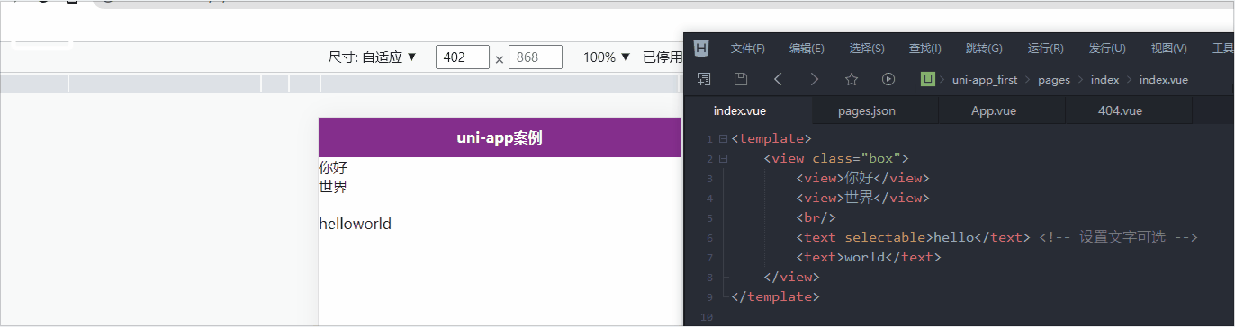Click the closing </view> tag on line 8
The width and height of the screenshot is (1235, 327).
[x=791, y=277]
